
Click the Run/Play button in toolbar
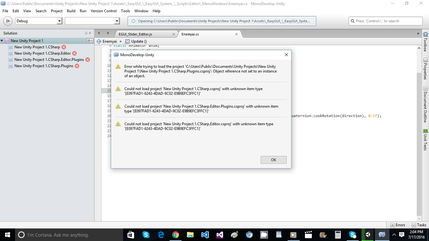(8, 21)
